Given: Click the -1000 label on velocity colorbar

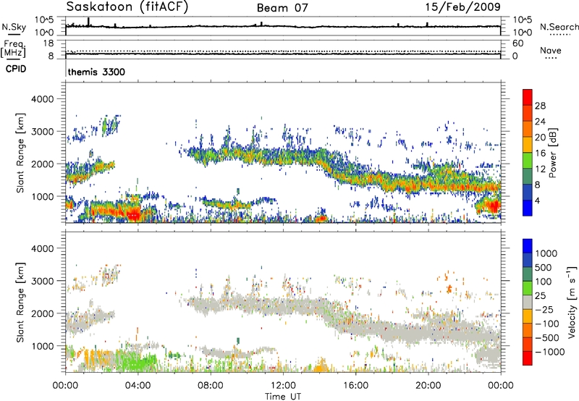Looking at the screenshot, I should (x=550, y=352).
